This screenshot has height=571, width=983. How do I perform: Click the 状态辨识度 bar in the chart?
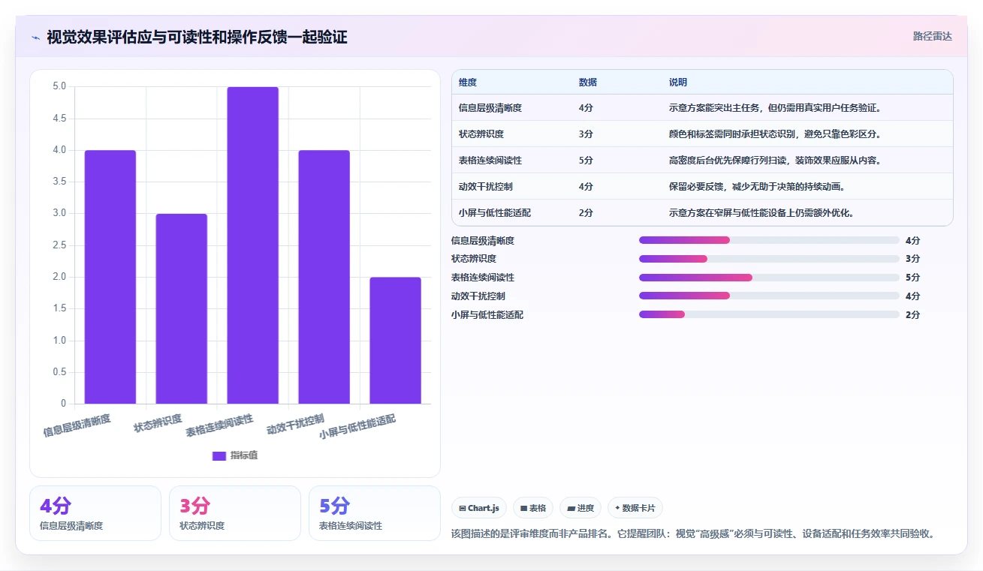(182, 309)
